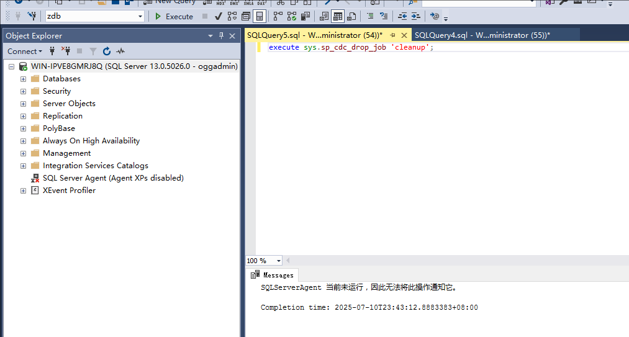Expand the Databases folder

coord(23,79)
